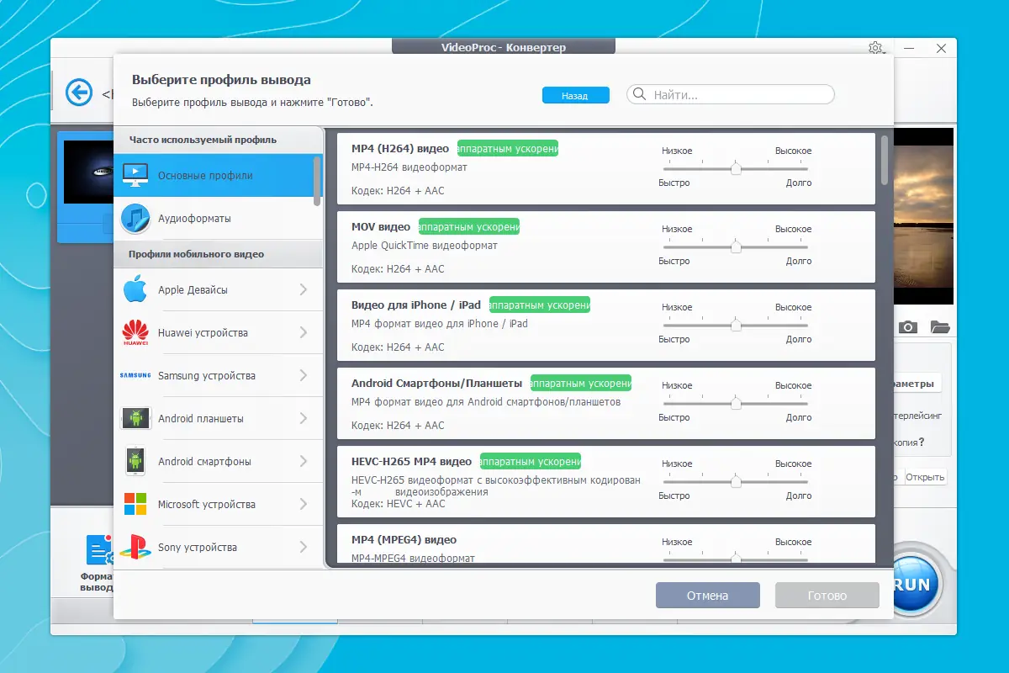The image size is (1009, 673).
Task: Expand the Android планшеты chevron
Action: coord(304,418)
